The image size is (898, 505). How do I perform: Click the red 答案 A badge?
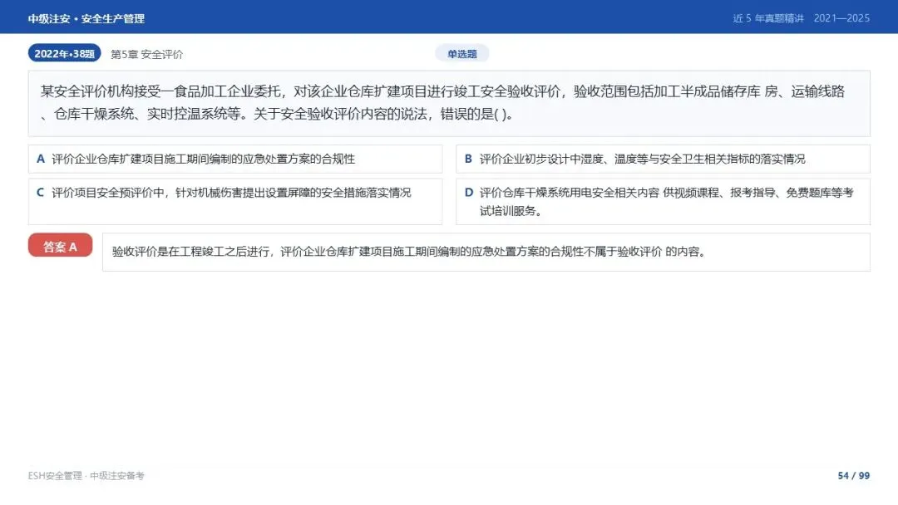coord(60,245)
